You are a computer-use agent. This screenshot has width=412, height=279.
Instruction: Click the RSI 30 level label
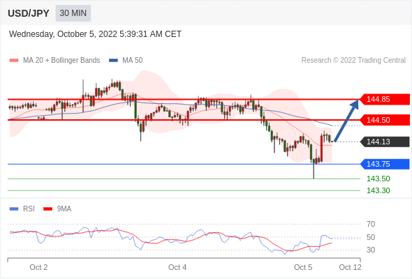pyautogui.click(x=371, y=250)
